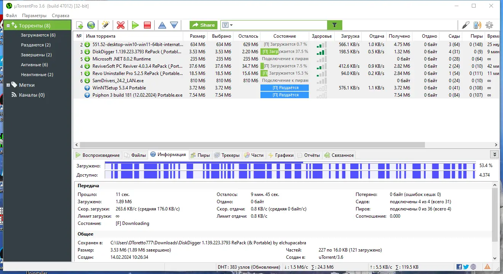Click the Add Torrent from URL globe icon
503x274 pixels.
pyautogui.click(x=91, y=25)
